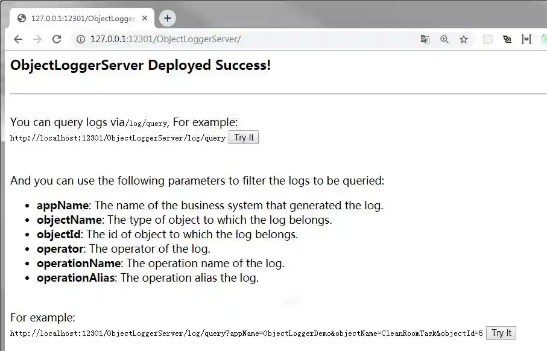
Task: View site information icon in address bar
Action: [80, 39]
